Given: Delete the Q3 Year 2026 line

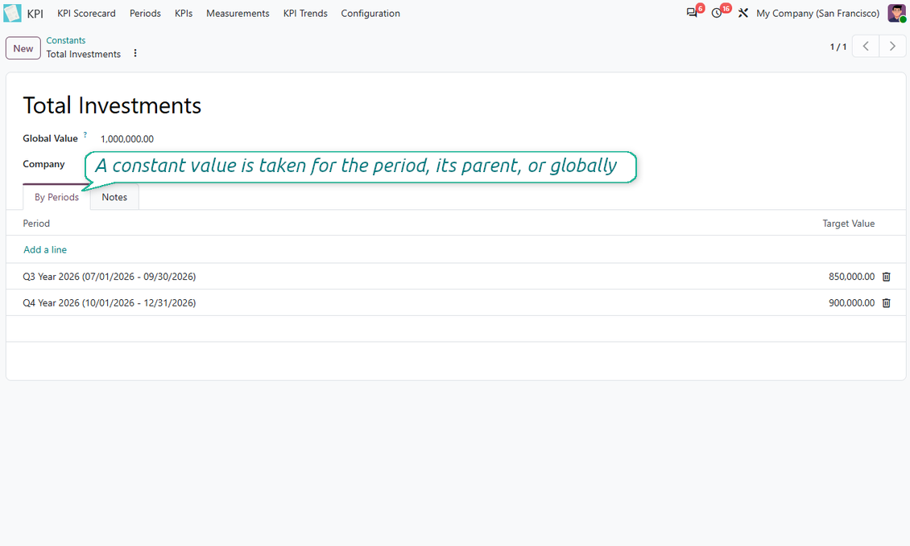Looking at the screenshot, I should 886,277.
